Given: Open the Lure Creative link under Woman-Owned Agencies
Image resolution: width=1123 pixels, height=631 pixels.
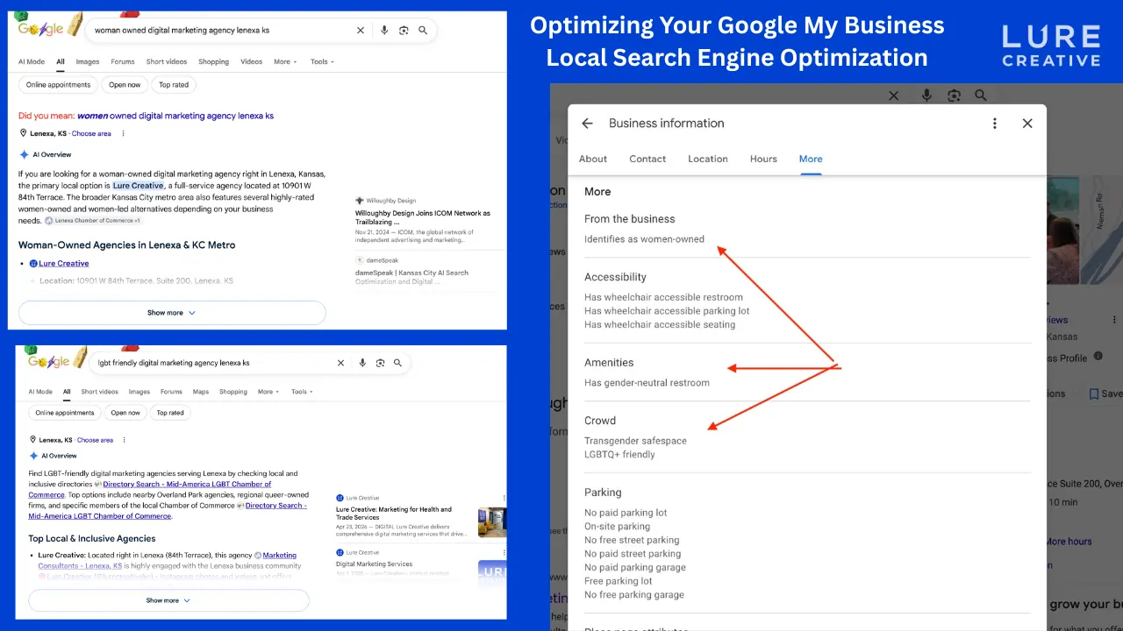Looking at the screenshot, I should 63,263.
